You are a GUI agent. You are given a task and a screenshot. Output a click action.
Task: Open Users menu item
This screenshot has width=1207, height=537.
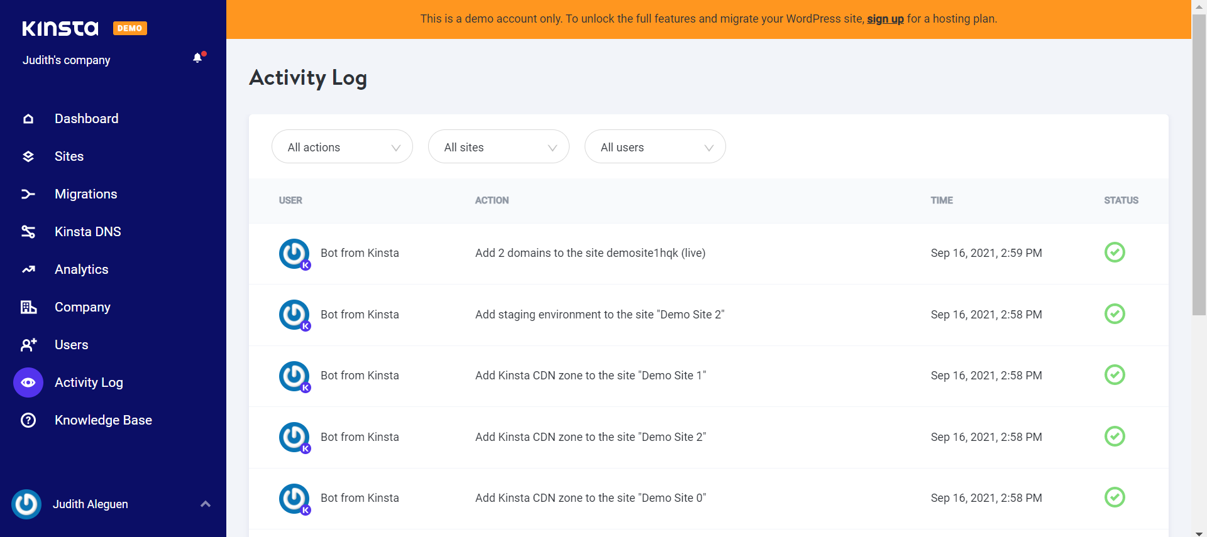pyautogui.click(x=72, y=345)
